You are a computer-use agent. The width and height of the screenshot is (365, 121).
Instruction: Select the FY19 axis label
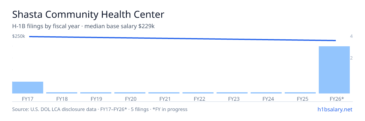(96, 99)
